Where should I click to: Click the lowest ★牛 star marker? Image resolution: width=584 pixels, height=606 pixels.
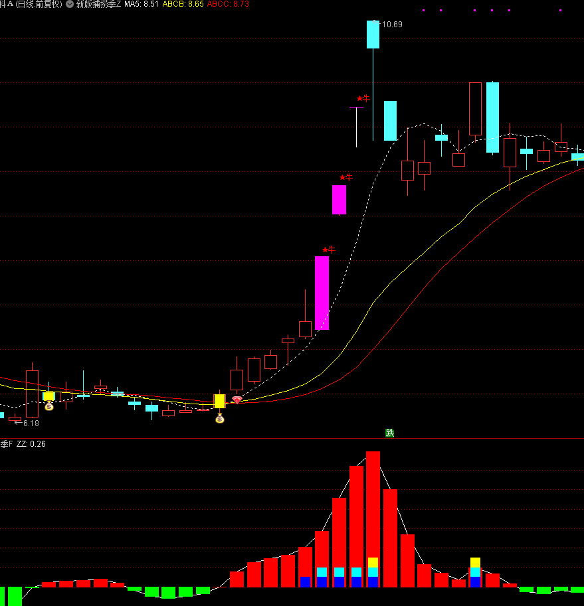(328, 250)
